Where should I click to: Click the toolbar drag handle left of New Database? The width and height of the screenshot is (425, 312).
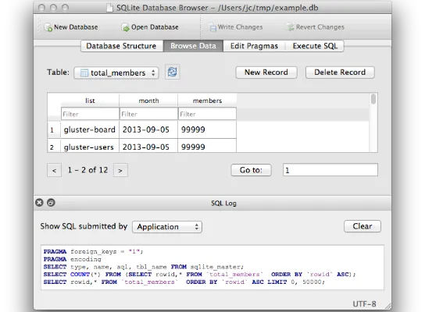click(39, 27)
